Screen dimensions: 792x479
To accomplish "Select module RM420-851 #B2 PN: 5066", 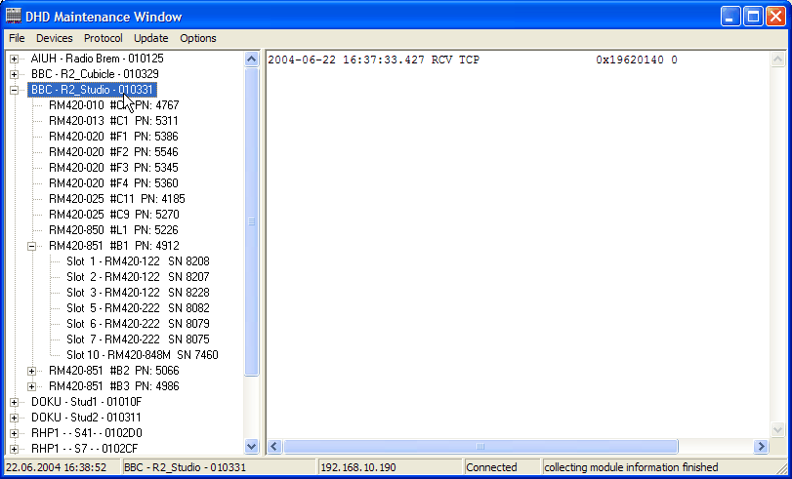I will (113, 371).
